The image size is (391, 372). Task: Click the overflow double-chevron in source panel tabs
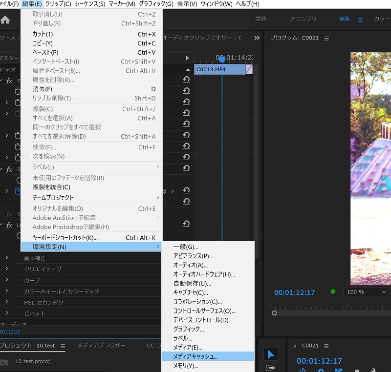[x=257, y=38]
